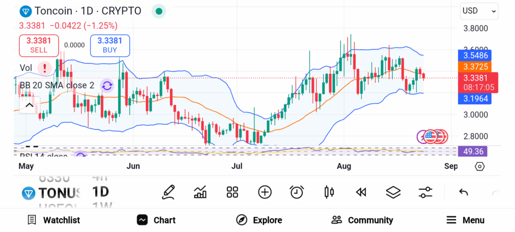Select the drawing pencil tool
The height and width of the screenshot is (232, 515).
pyautogui.click(x=169, y=192)
